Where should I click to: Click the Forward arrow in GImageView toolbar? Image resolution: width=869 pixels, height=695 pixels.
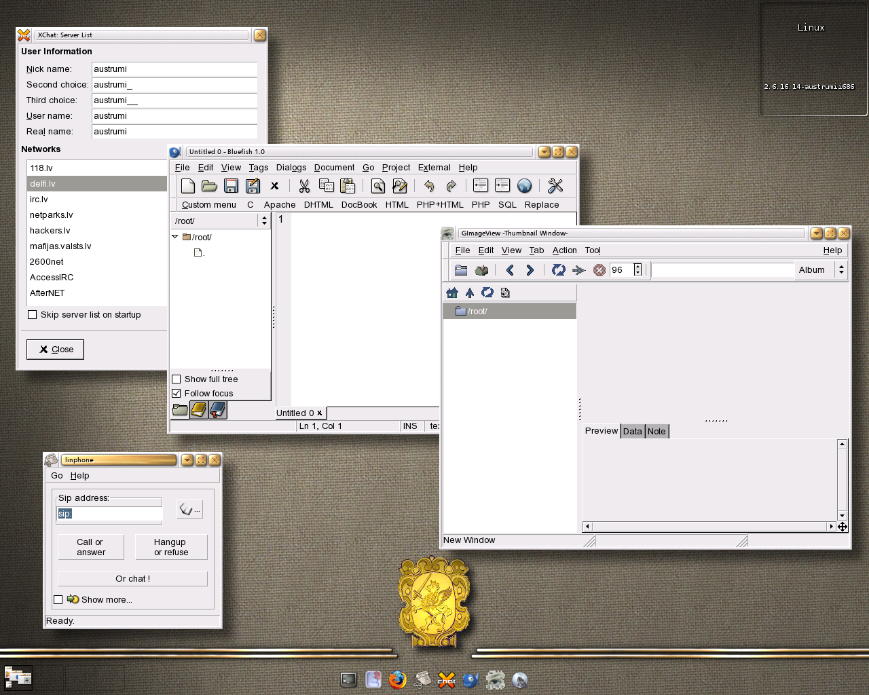click(530, 270)
